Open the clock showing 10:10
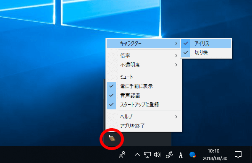252x163 pixels. tap(215, 155)
